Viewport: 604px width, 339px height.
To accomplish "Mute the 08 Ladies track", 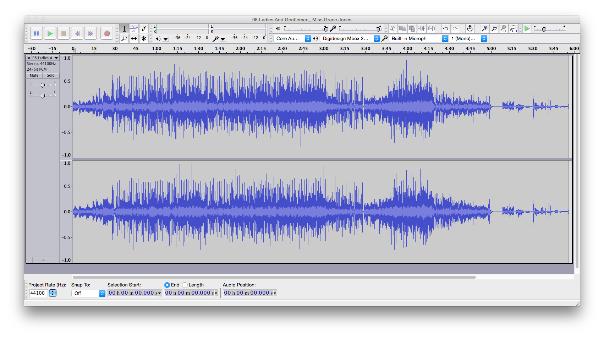I will [34, 76].
